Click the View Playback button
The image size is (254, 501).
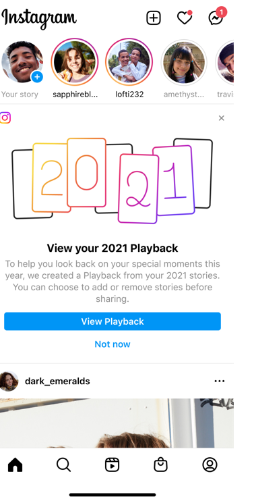click(x=113, y=321)
